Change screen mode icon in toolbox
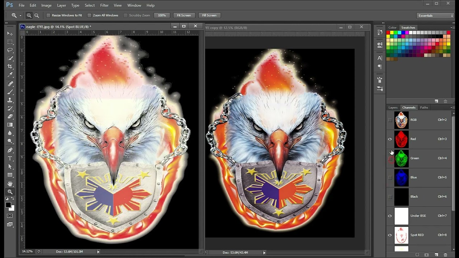 (10, 225)
